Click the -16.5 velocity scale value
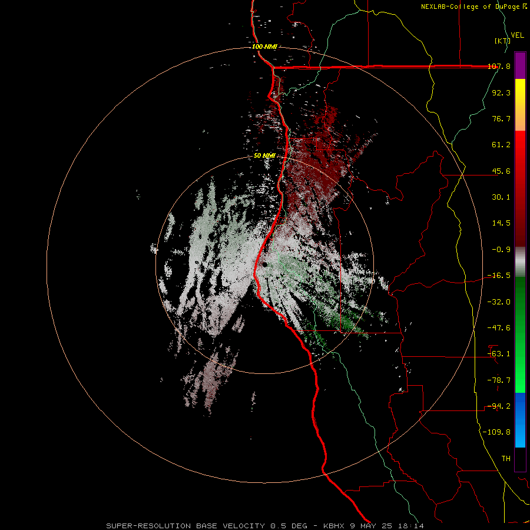 [x=499, y=276]
